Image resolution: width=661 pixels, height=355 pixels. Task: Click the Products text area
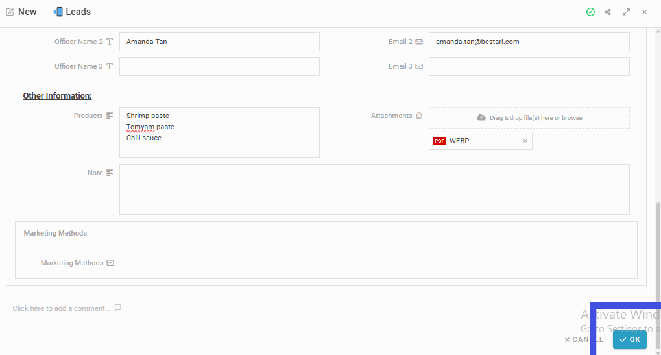tap(219, 132)
